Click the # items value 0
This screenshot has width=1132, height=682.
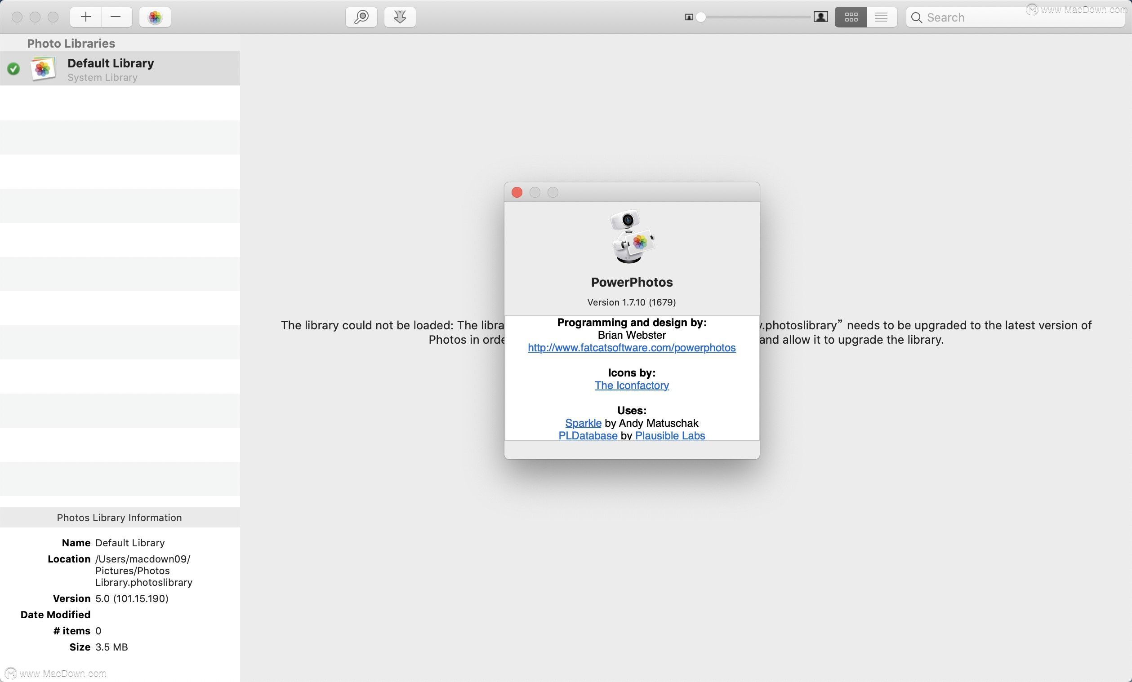pos(98,631)
